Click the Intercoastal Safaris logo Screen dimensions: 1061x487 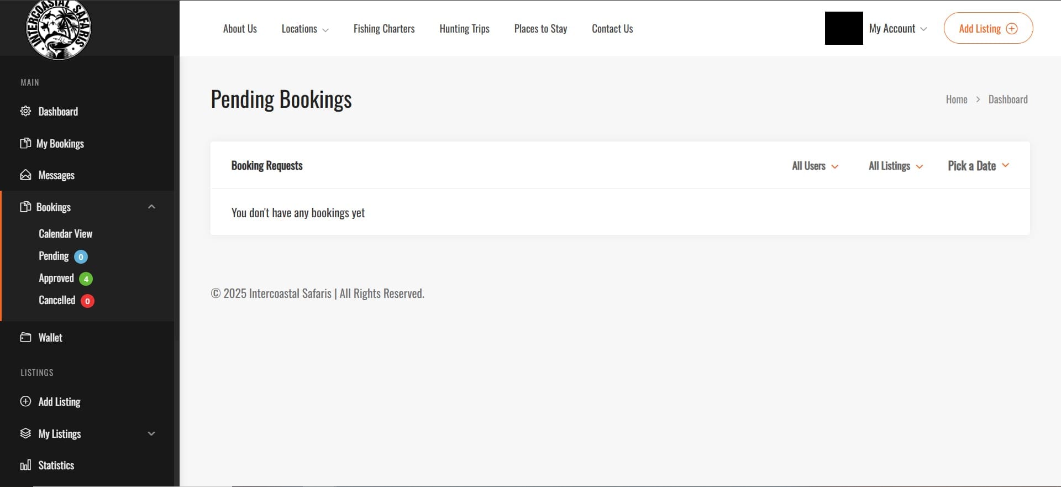click(59, 29)
